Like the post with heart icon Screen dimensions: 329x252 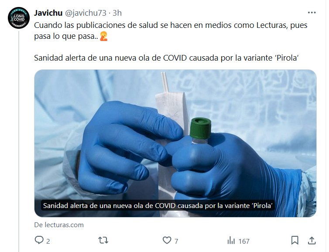pos(167,240)
